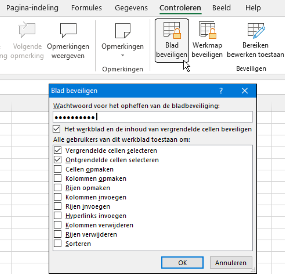Switch to the Formules tab
Screen dimensions: 285x274
click(x=86, y=8)
